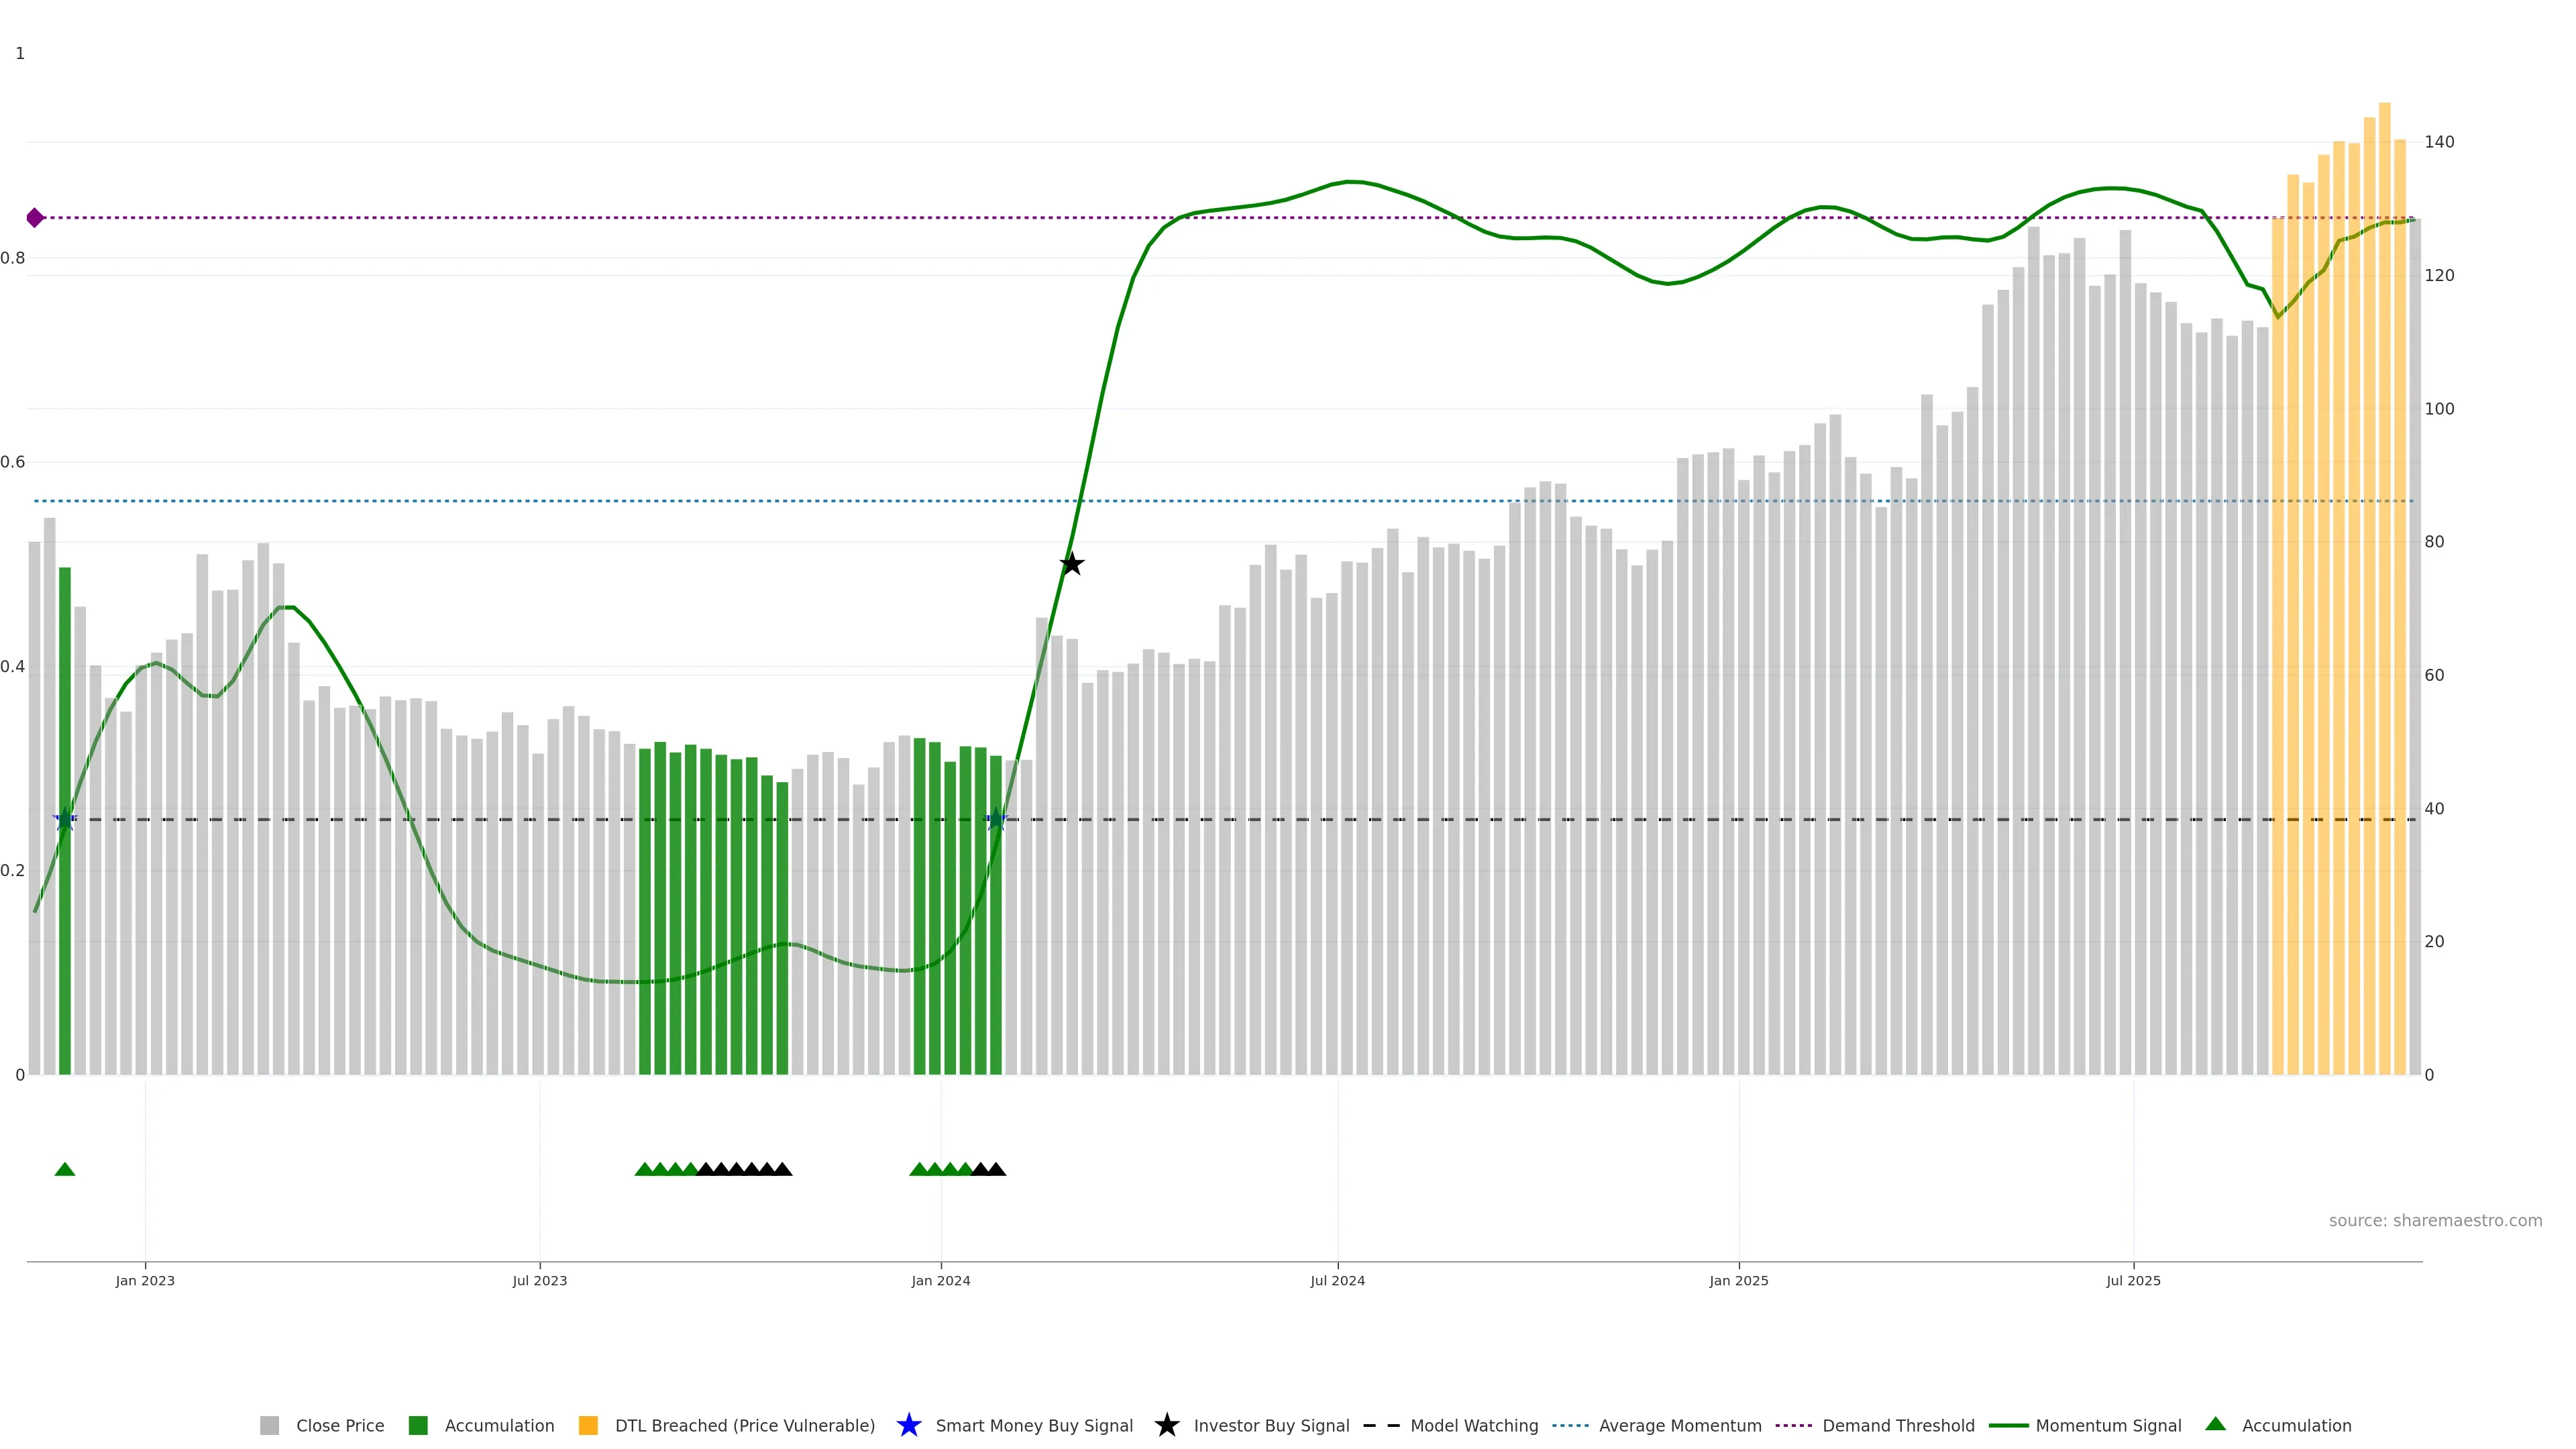Click green triangle Accumulation icon in legend
This screenshot has width=2576, height=1449.
[x=2215, y=1425]
